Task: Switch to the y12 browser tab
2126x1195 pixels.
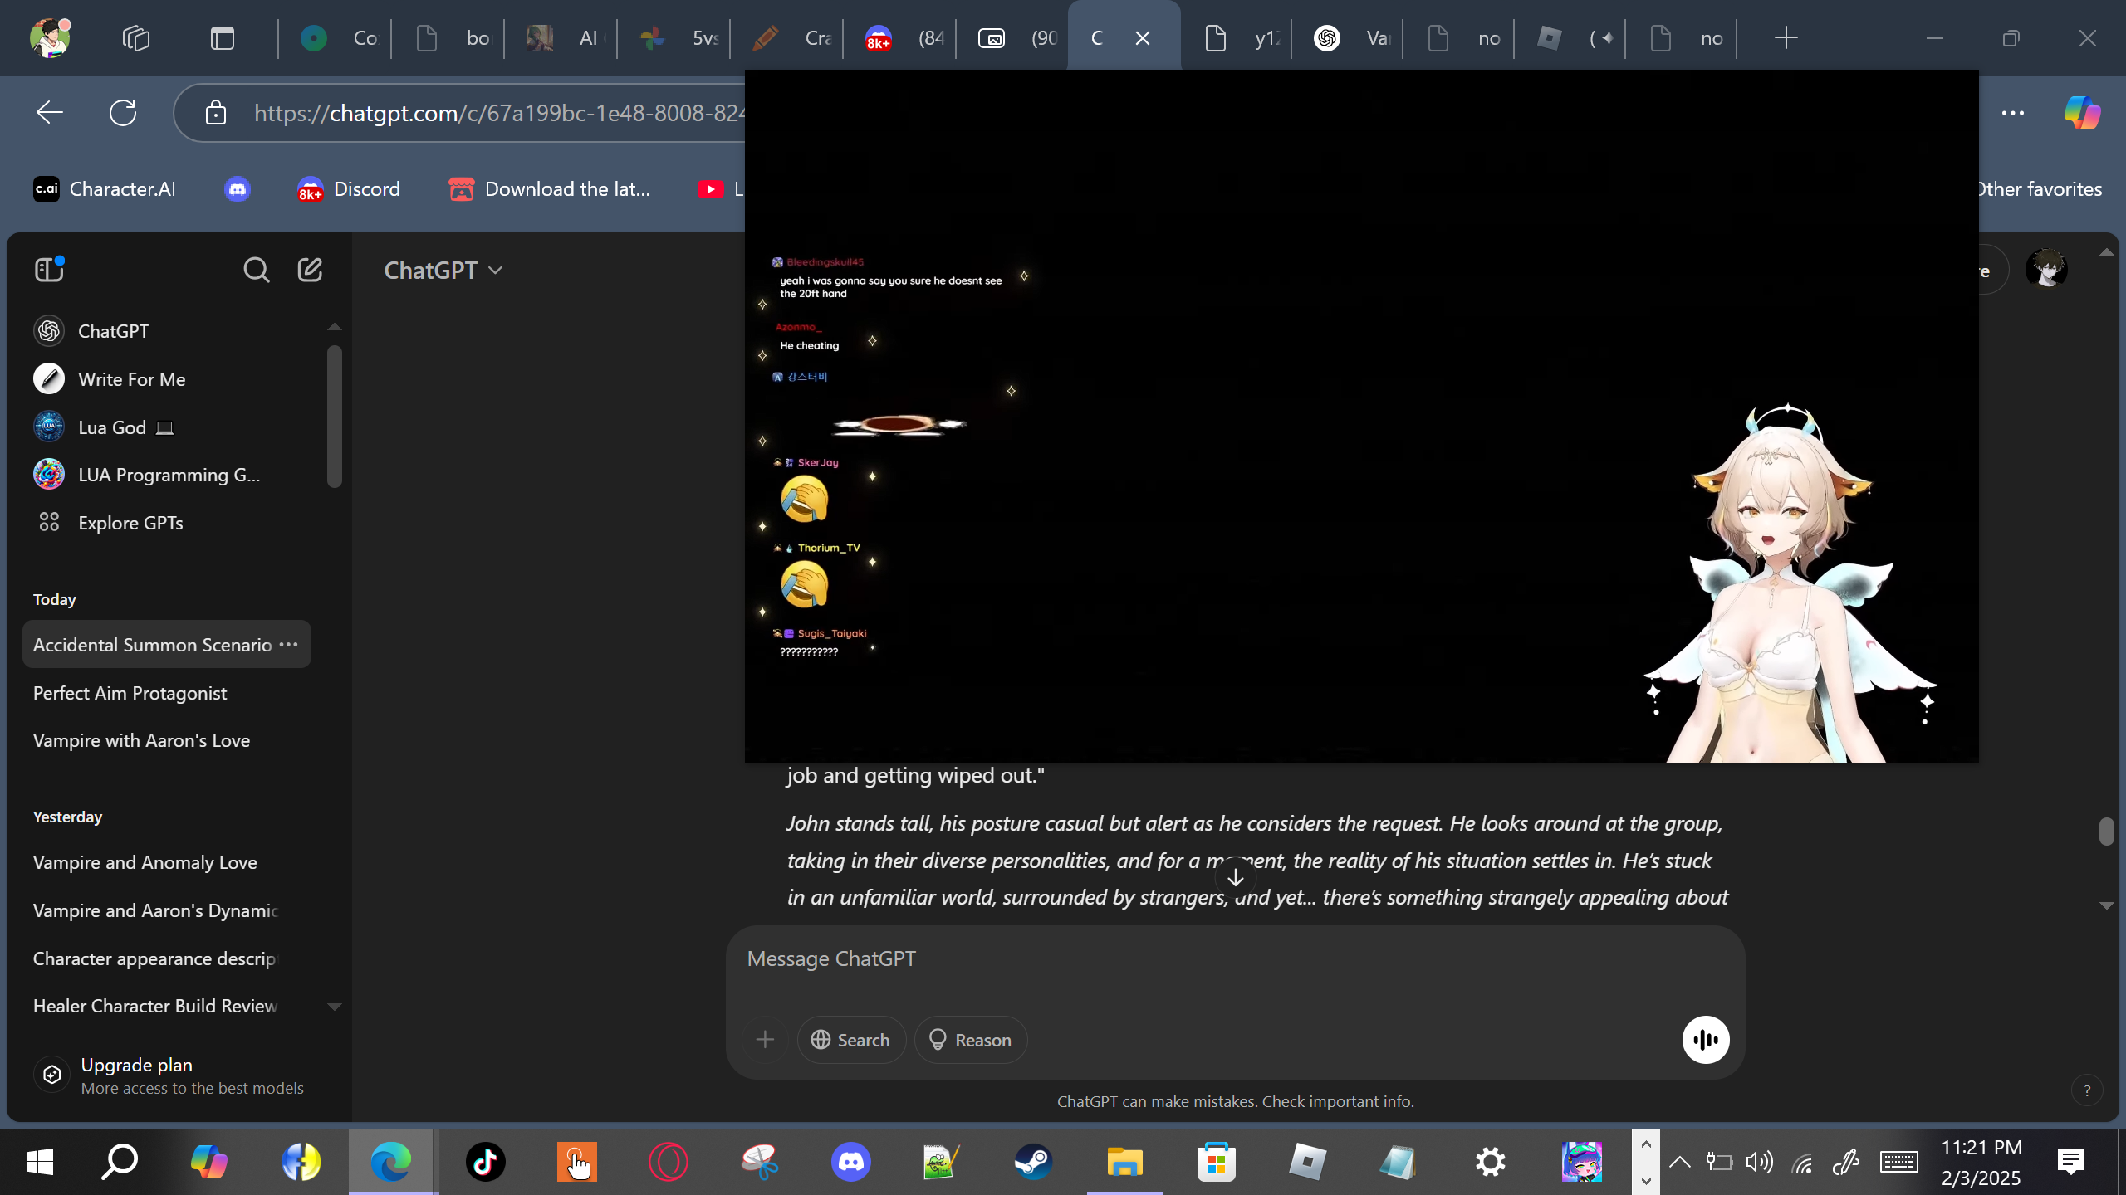Action: coord(1236,38)
